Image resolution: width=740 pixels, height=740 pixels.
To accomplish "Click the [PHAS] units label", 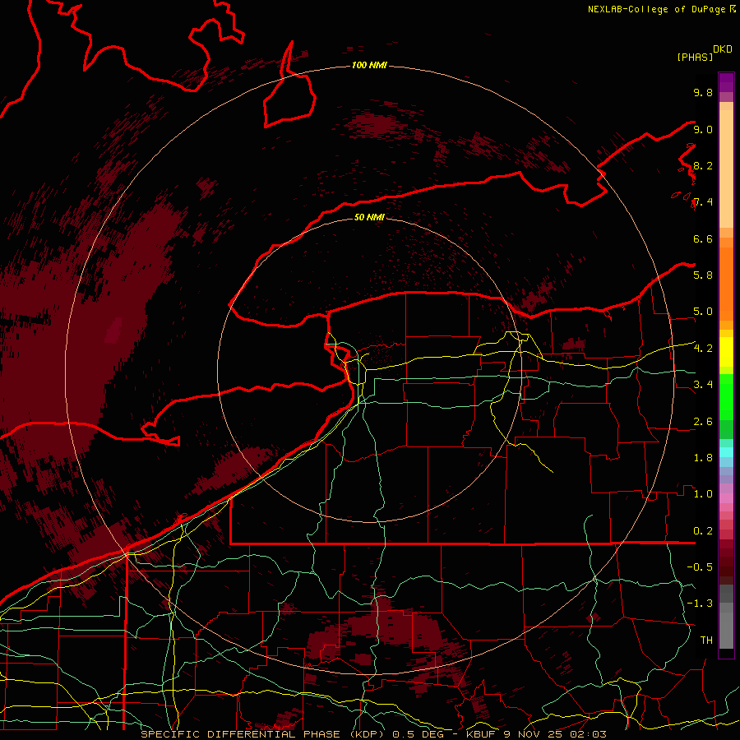I will pyautogui.click(x=695, y=57).
